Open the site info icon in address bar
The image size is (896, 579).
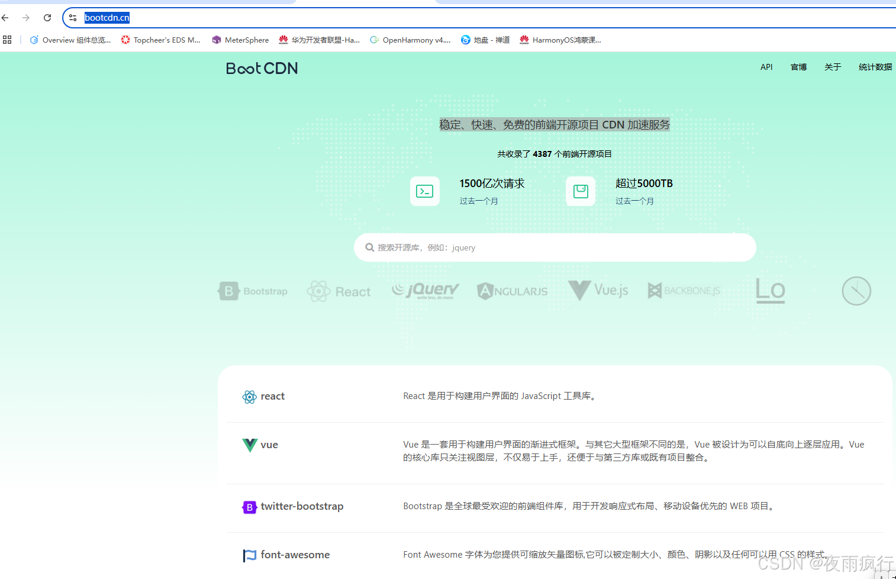coord(73,18)
